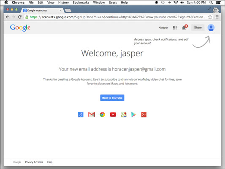Screen dimensions: 225x169
Task: Click the horacenjasper@gmail.com email text
Action: tap(139, 69)
